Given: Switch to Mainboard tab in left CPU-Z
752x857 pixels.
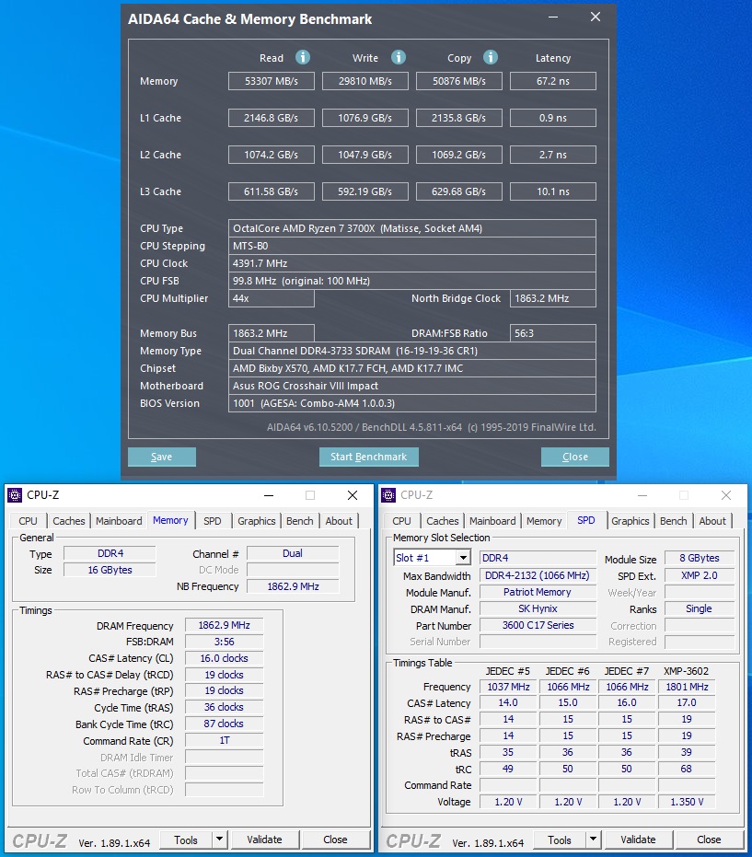Looking at the screenshot, I should (119, 521).
